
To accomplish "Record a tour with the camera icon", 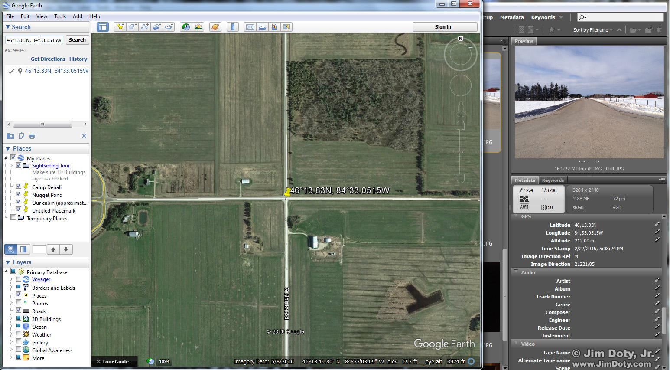I will tap(169, 27).
